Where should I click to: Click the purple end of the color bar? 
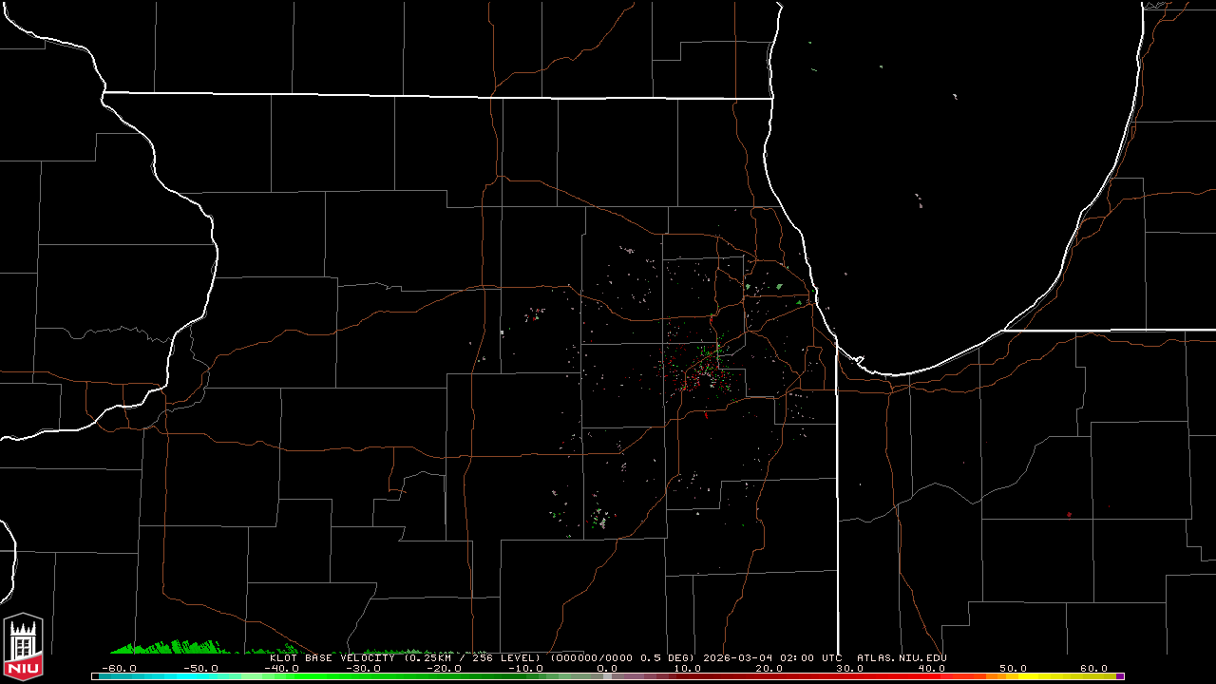coord(1120,676)
